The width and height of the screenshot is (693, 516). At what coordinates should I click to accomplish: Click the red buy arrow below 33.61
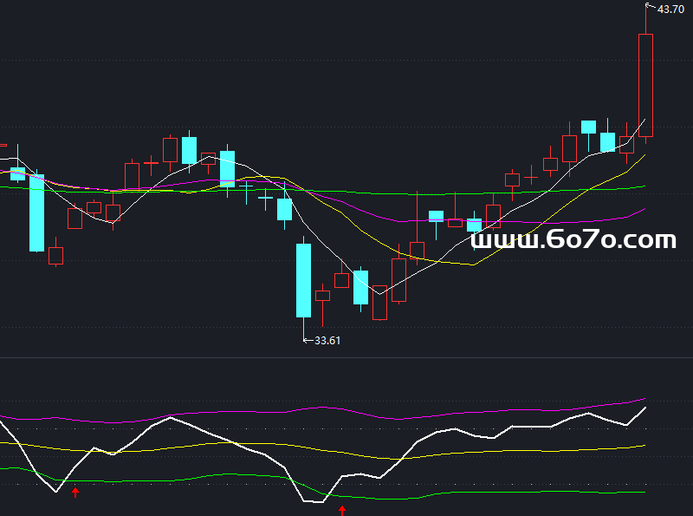pos(342,511)
